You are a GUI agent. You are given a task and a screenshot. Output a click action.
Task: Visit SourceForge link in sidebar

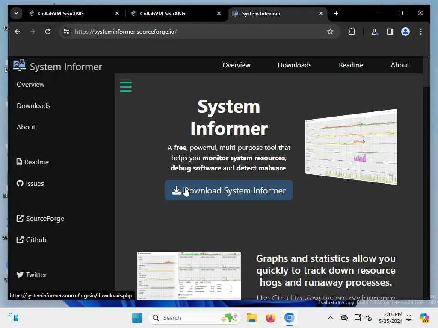[x=40, y=218]
